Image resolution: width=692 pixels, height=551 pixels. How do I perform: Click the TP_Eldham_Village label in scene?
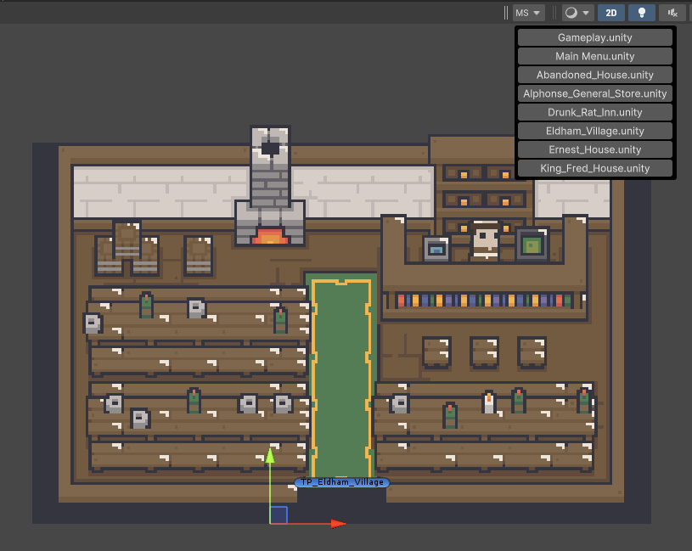point(341,482)
